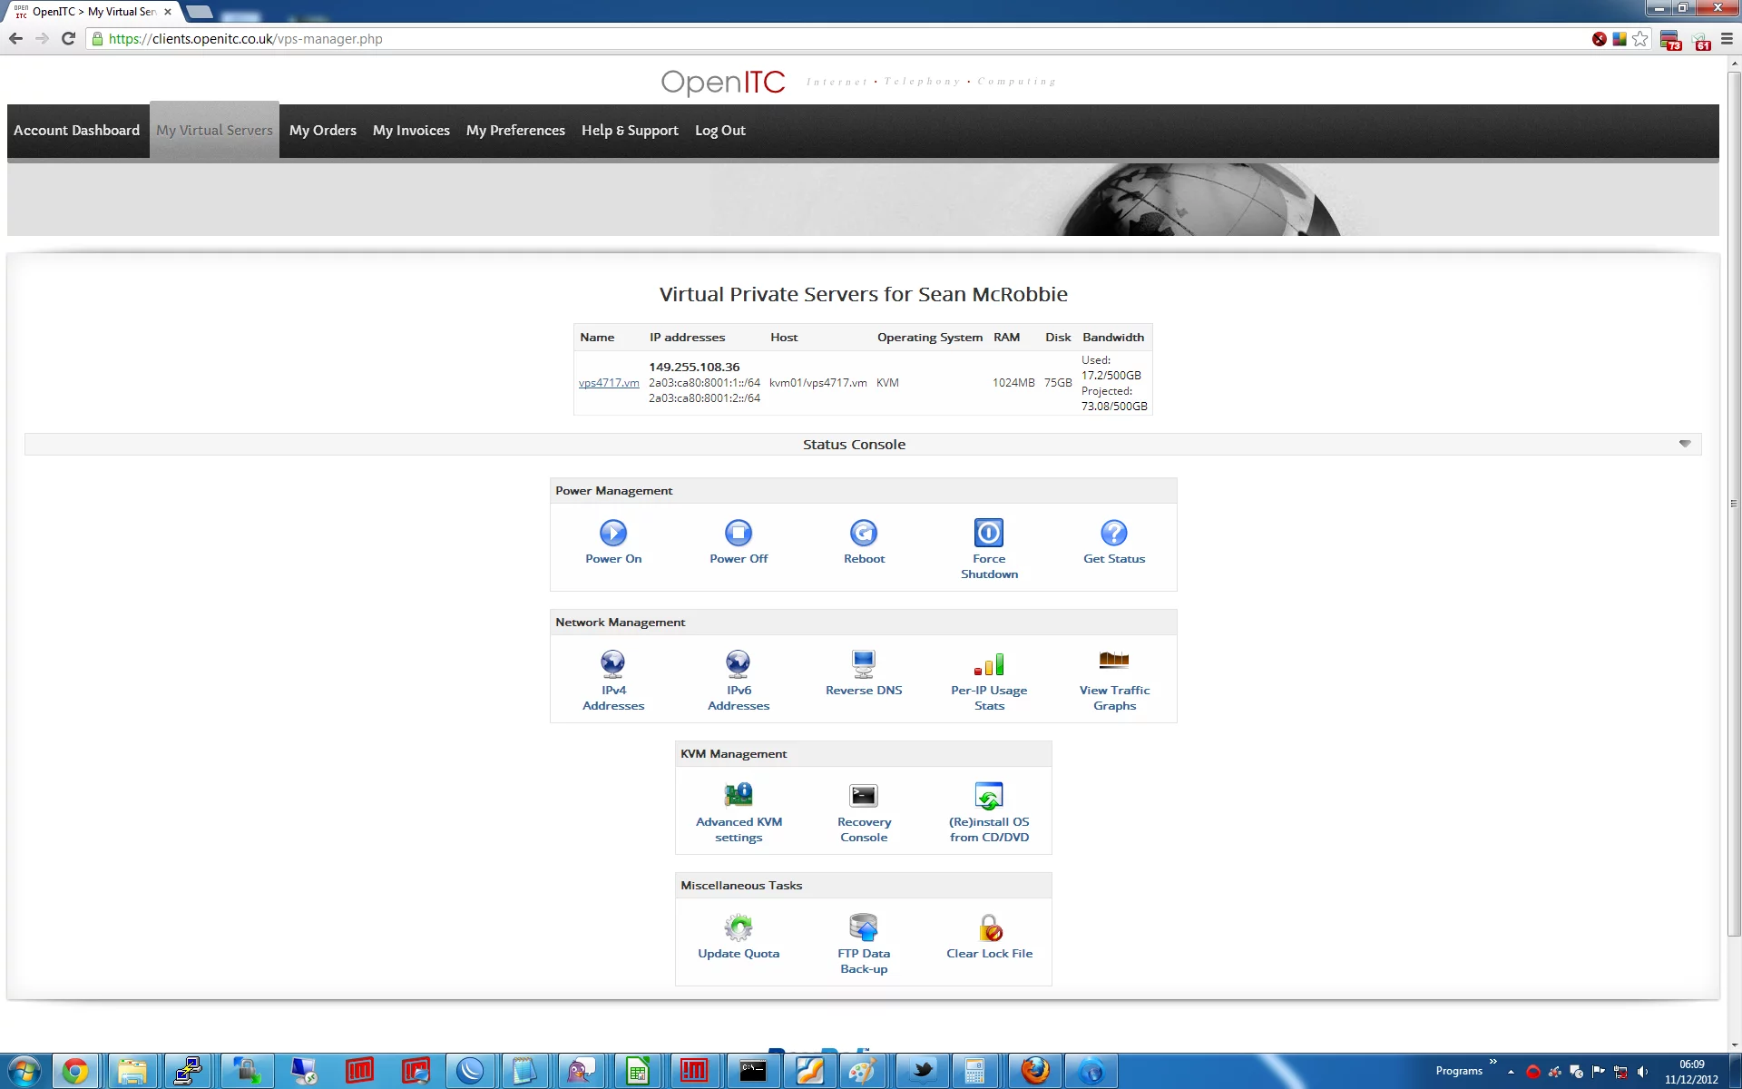
Task: Reload page with browser refresh icon
Action: [68, 38]
